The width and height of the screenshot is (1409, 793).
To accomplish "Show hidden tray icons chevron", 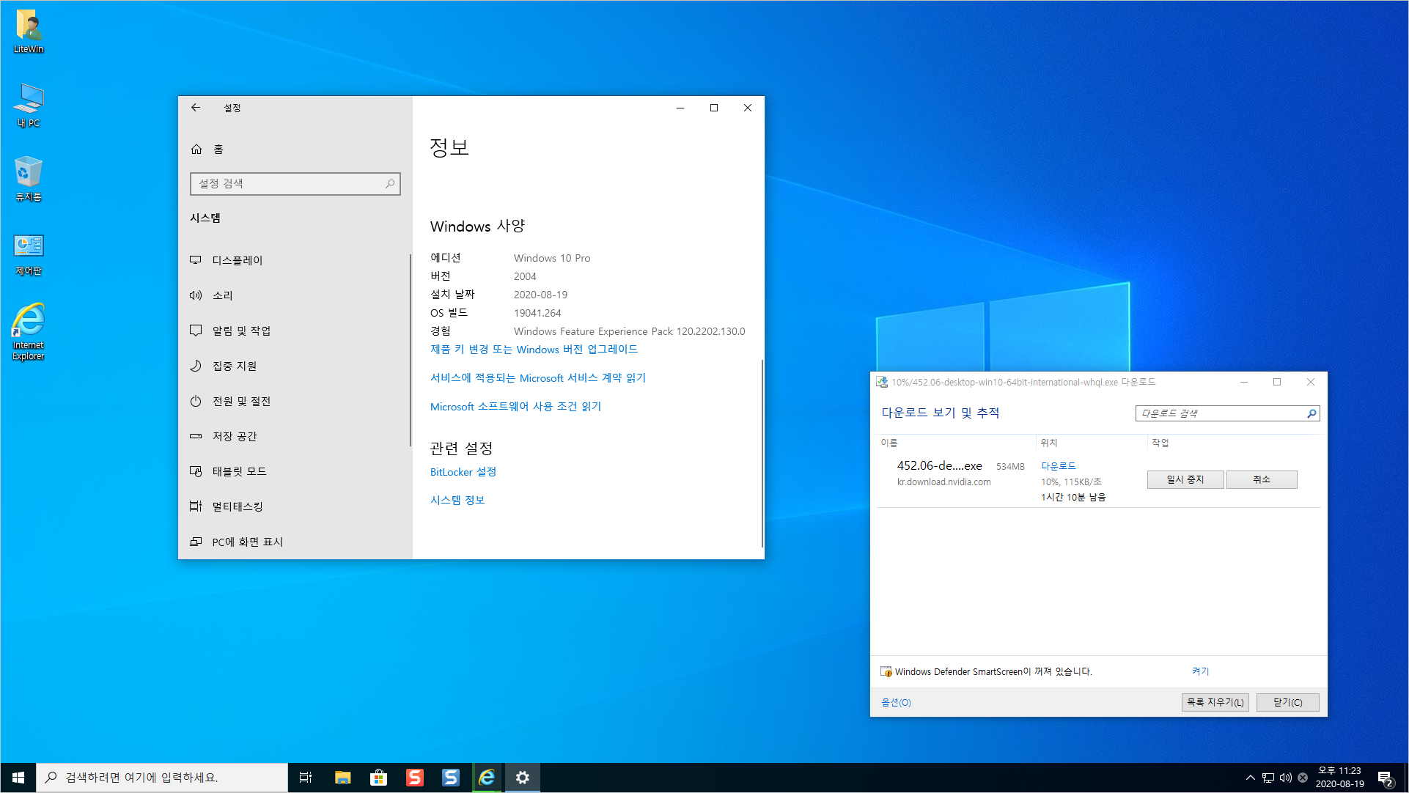I will [x=1251, y=778].
